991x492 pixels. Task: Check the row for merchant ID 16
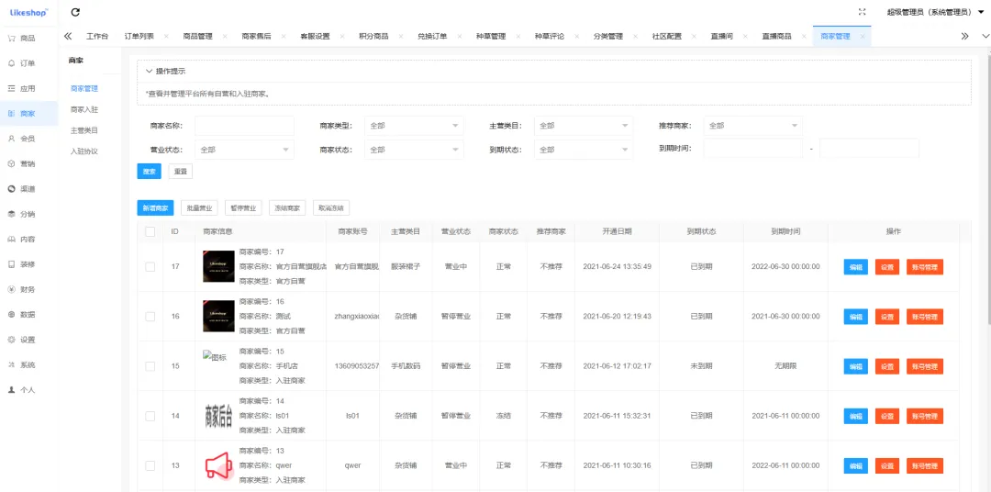click(150, 316)
